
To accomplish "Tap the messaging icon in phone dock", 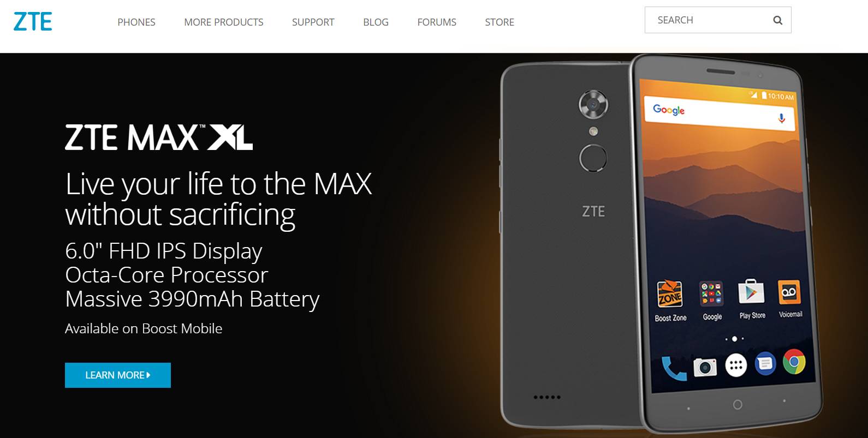I will click(765, 363).
